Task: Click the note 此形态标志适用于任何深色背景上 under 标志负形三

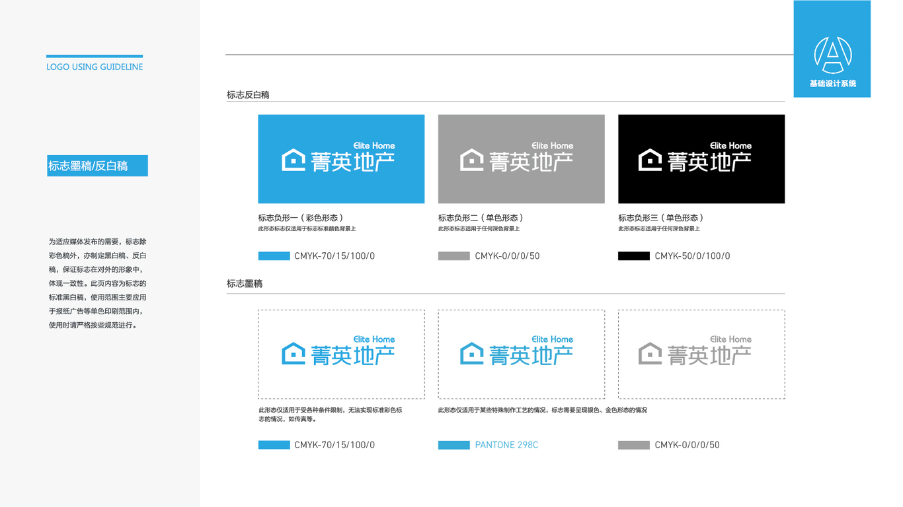Action: point(659,229)
